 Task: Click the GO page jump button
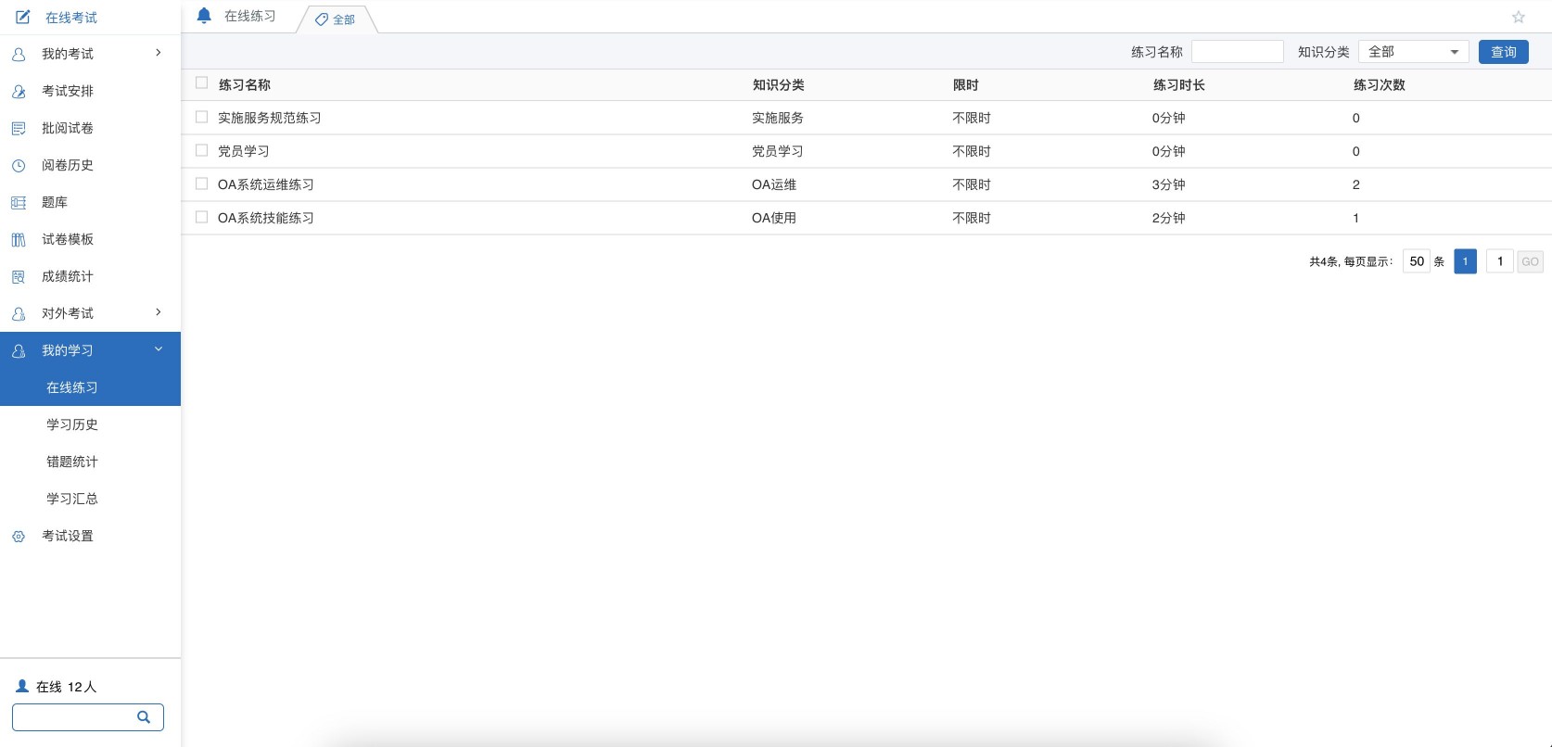click(1530, 261)
